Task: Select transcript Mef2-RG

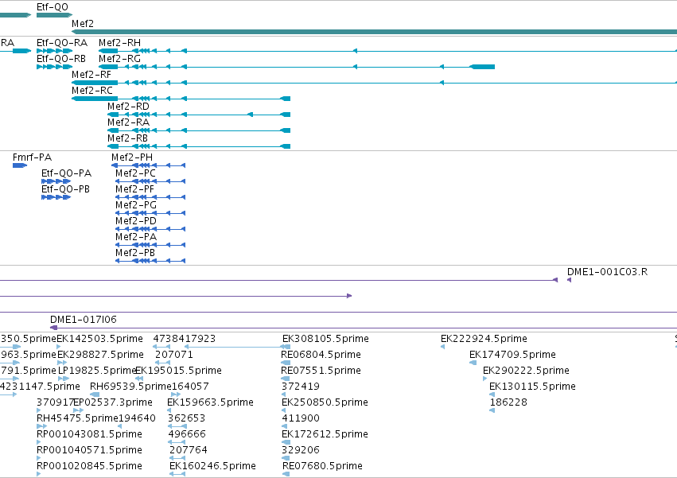Action: [x=297, y=67]
